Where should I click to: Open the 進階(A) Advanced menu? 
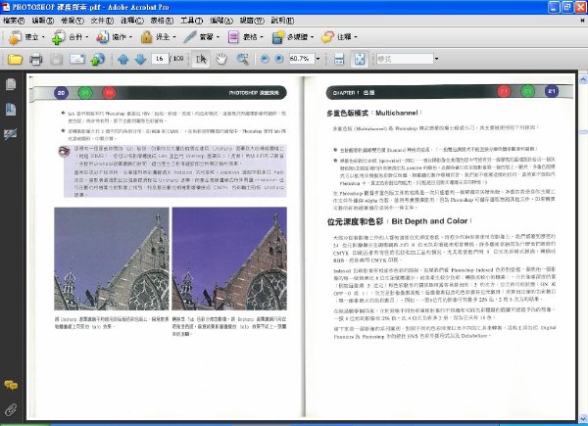coord(221,21)
